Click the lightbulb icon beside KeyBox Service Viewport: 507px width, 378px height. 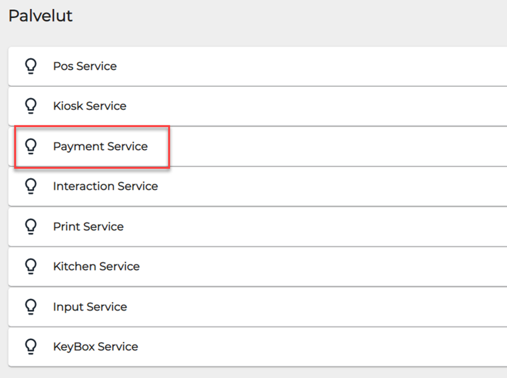coord(31,347)
